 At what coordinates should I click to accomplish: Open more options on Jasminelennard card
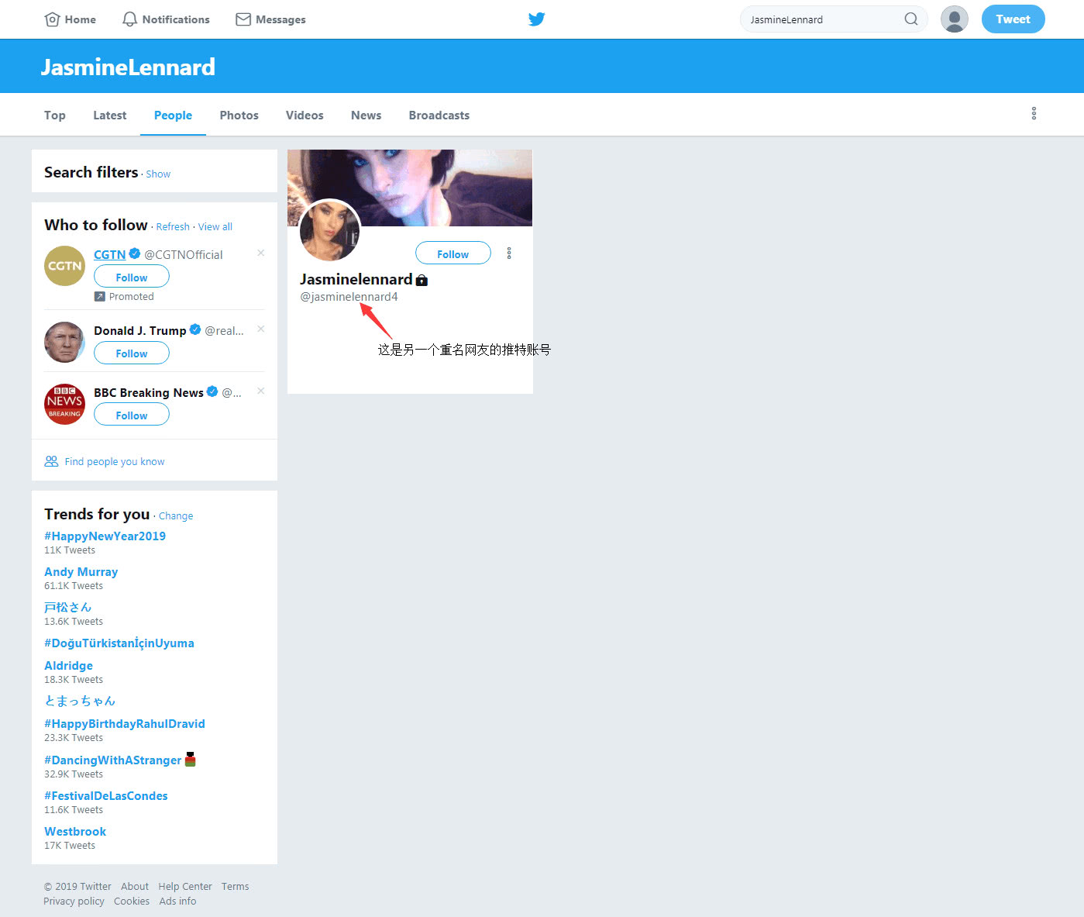point(509,253)
